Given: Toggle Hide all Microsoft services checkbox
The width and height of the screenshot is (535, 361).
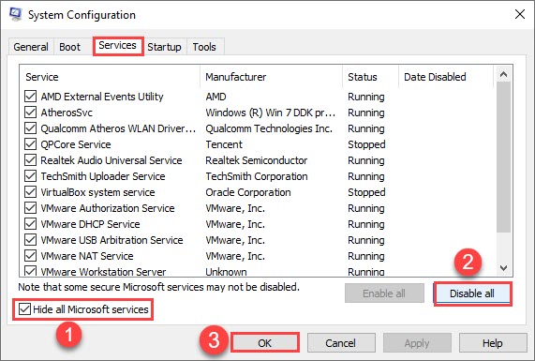Looking at the screenshot, I should point(24,309).
